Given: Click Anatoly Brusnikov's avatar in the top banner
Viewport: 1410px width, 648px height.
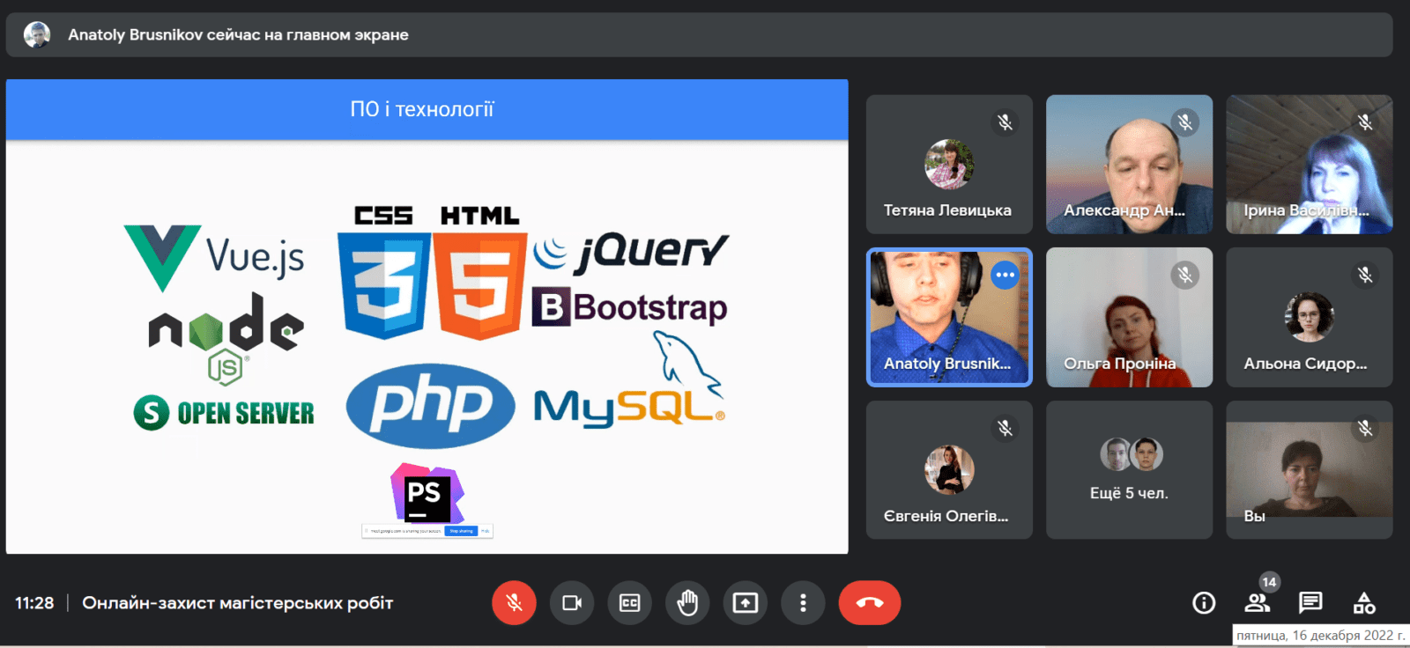Looking at the screenshot, I should pyautogui.click(x=37, y=34).
